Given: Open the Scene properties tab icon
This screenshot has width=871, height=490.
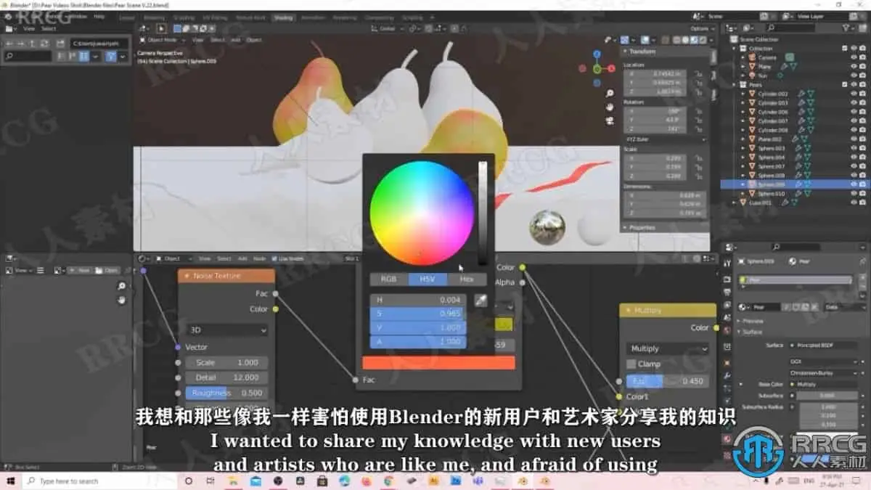Looking at the screenshot, I should click(x=727, y=317).
